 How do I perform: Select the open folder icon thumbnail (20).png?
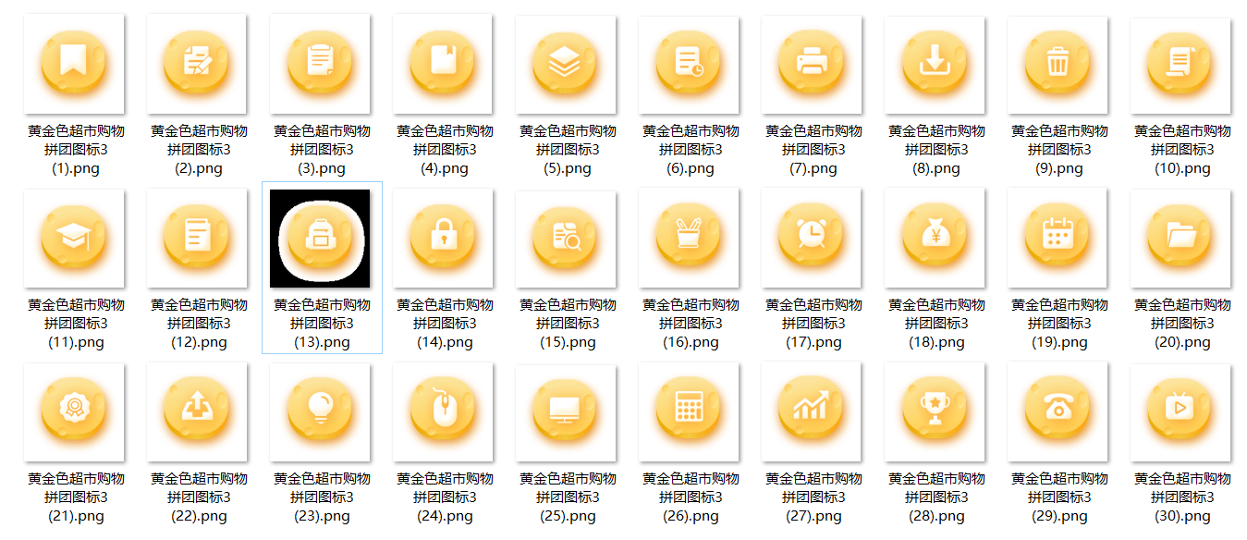point(1180,239)
